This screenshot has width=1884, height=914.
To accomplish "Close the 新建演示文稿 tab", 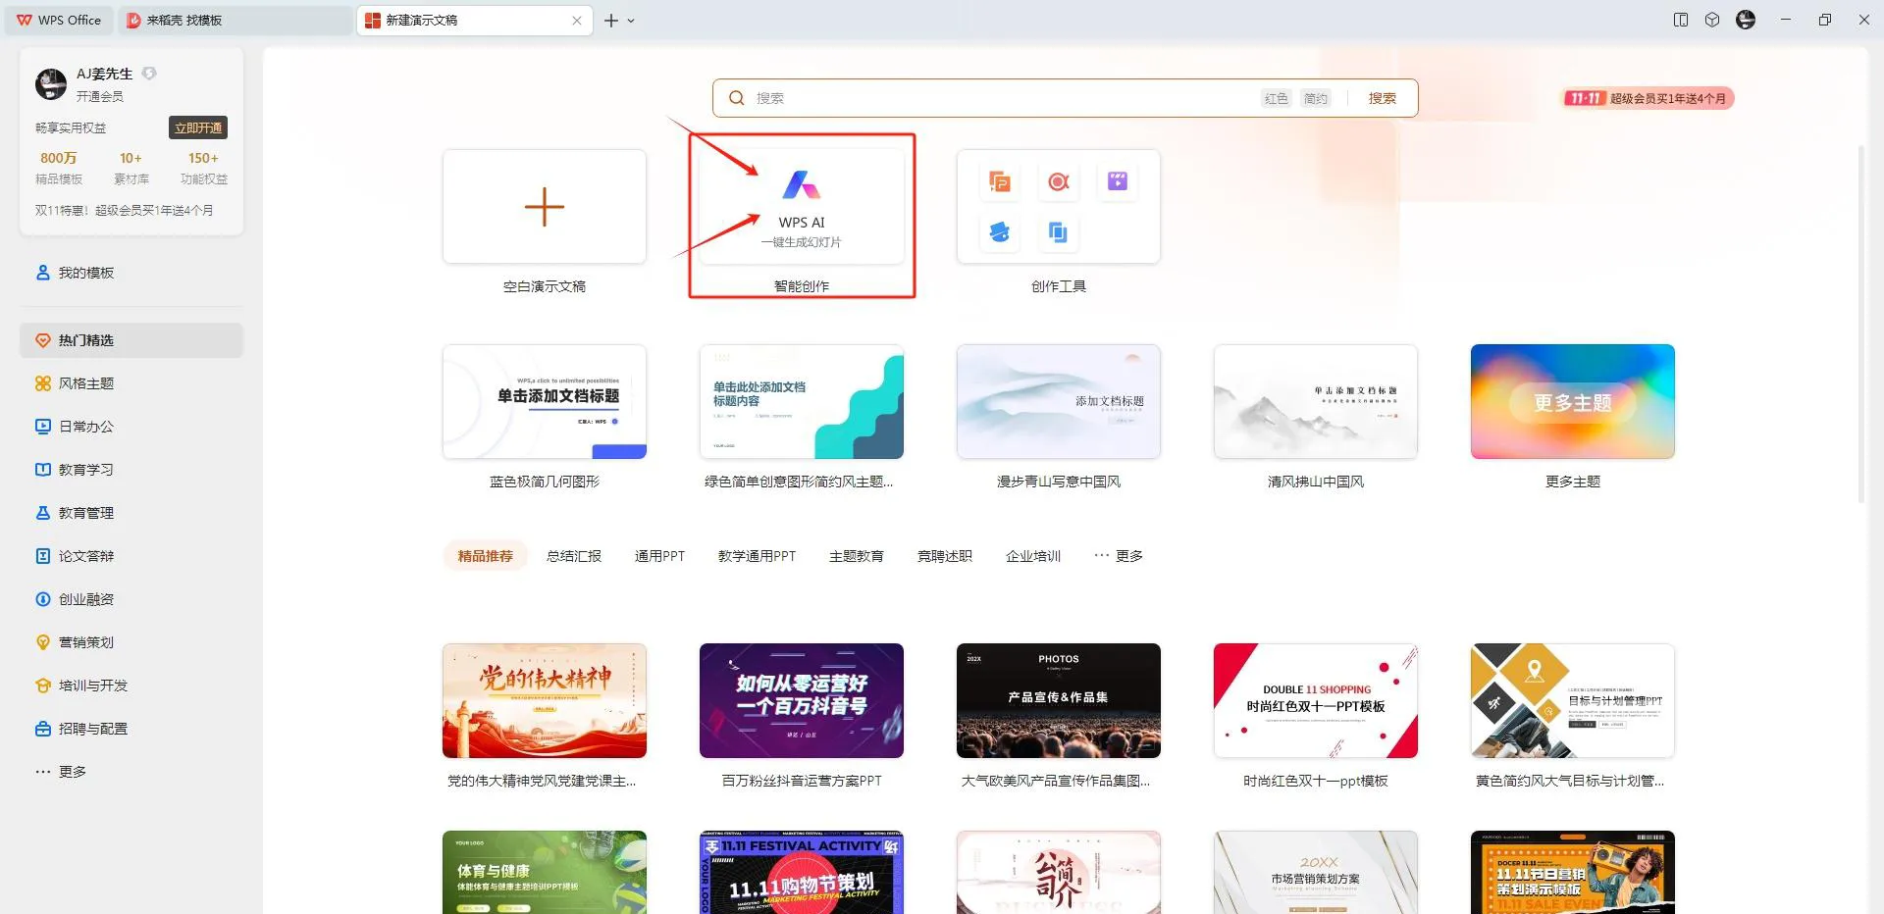I will tap(577, 20).
